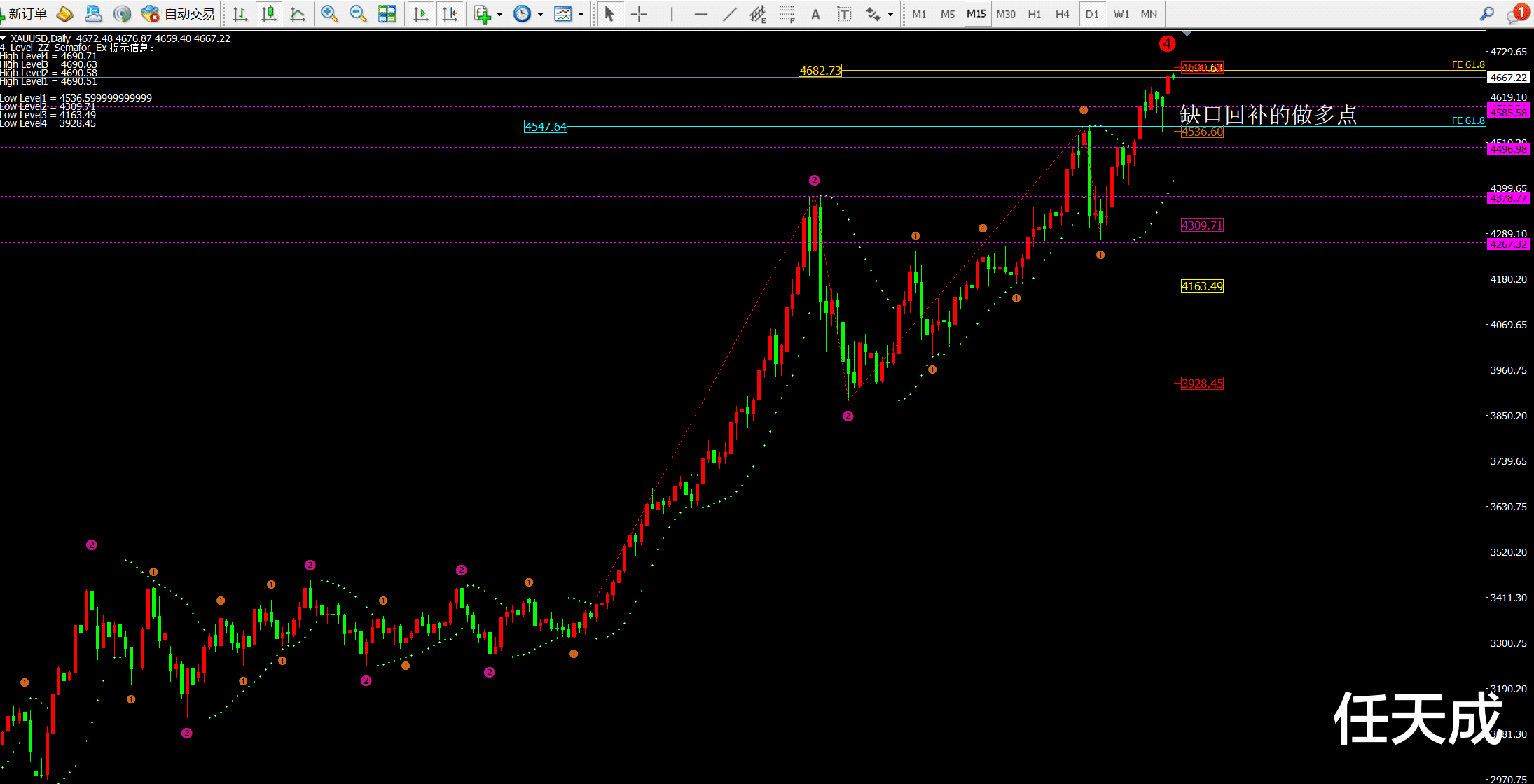Expand the periodicity clock dropdown arrow
This screenshot has height=784, width=1534.
click(x=540, y=14)
